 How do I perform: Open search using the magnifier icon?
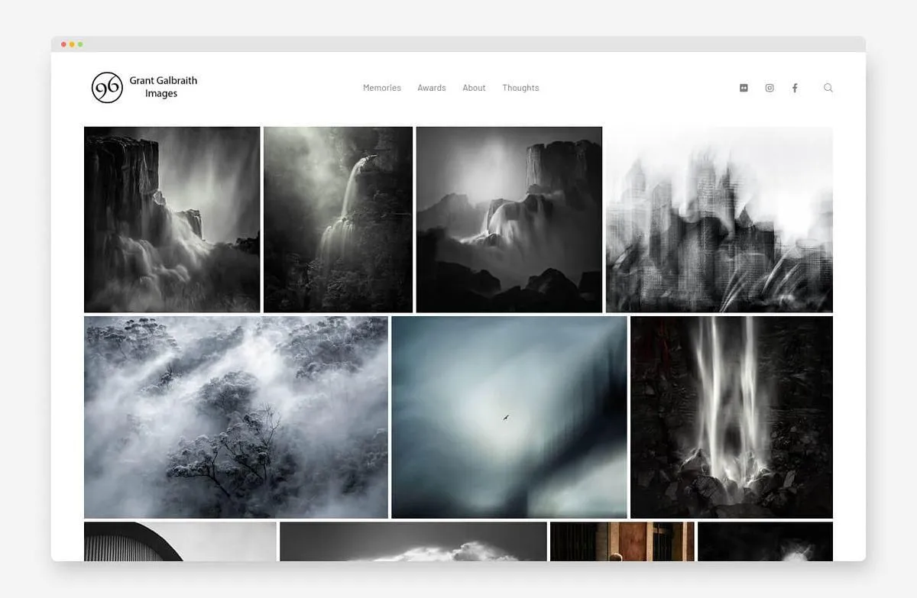pyautogui.click(x=828, y=88)
